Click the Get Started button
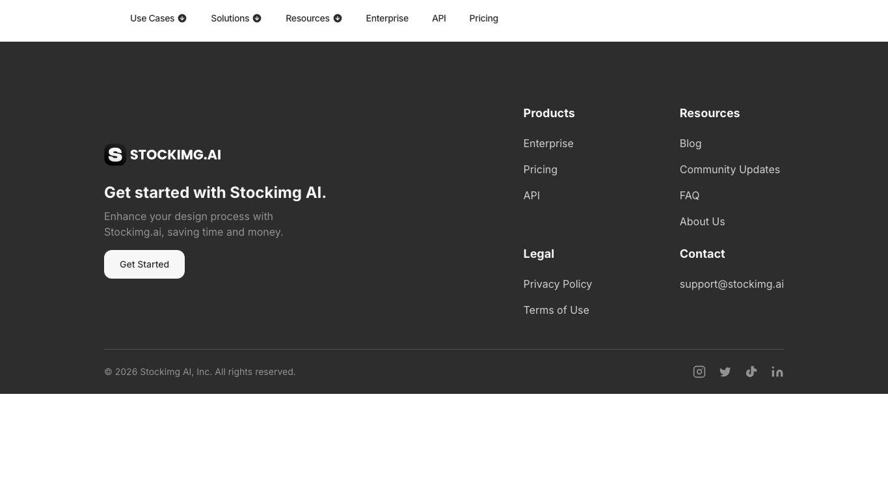 [144, 264]
